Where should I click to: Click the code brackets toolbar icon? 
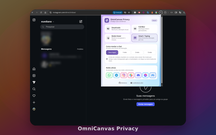click(171, 12)
